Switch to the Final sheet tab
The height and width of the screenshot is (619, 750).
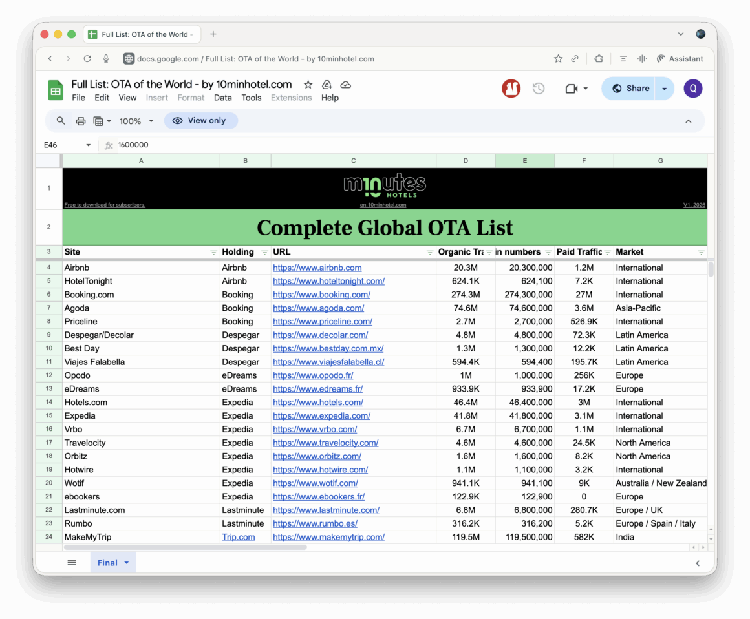click(107, 563)
